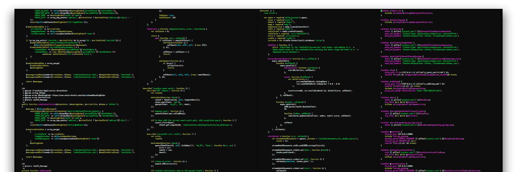The width and height of the screenshot is (517, 172).
Task: Click the swiss-hotels.com schema URL comment line
Action: point(64,95)
